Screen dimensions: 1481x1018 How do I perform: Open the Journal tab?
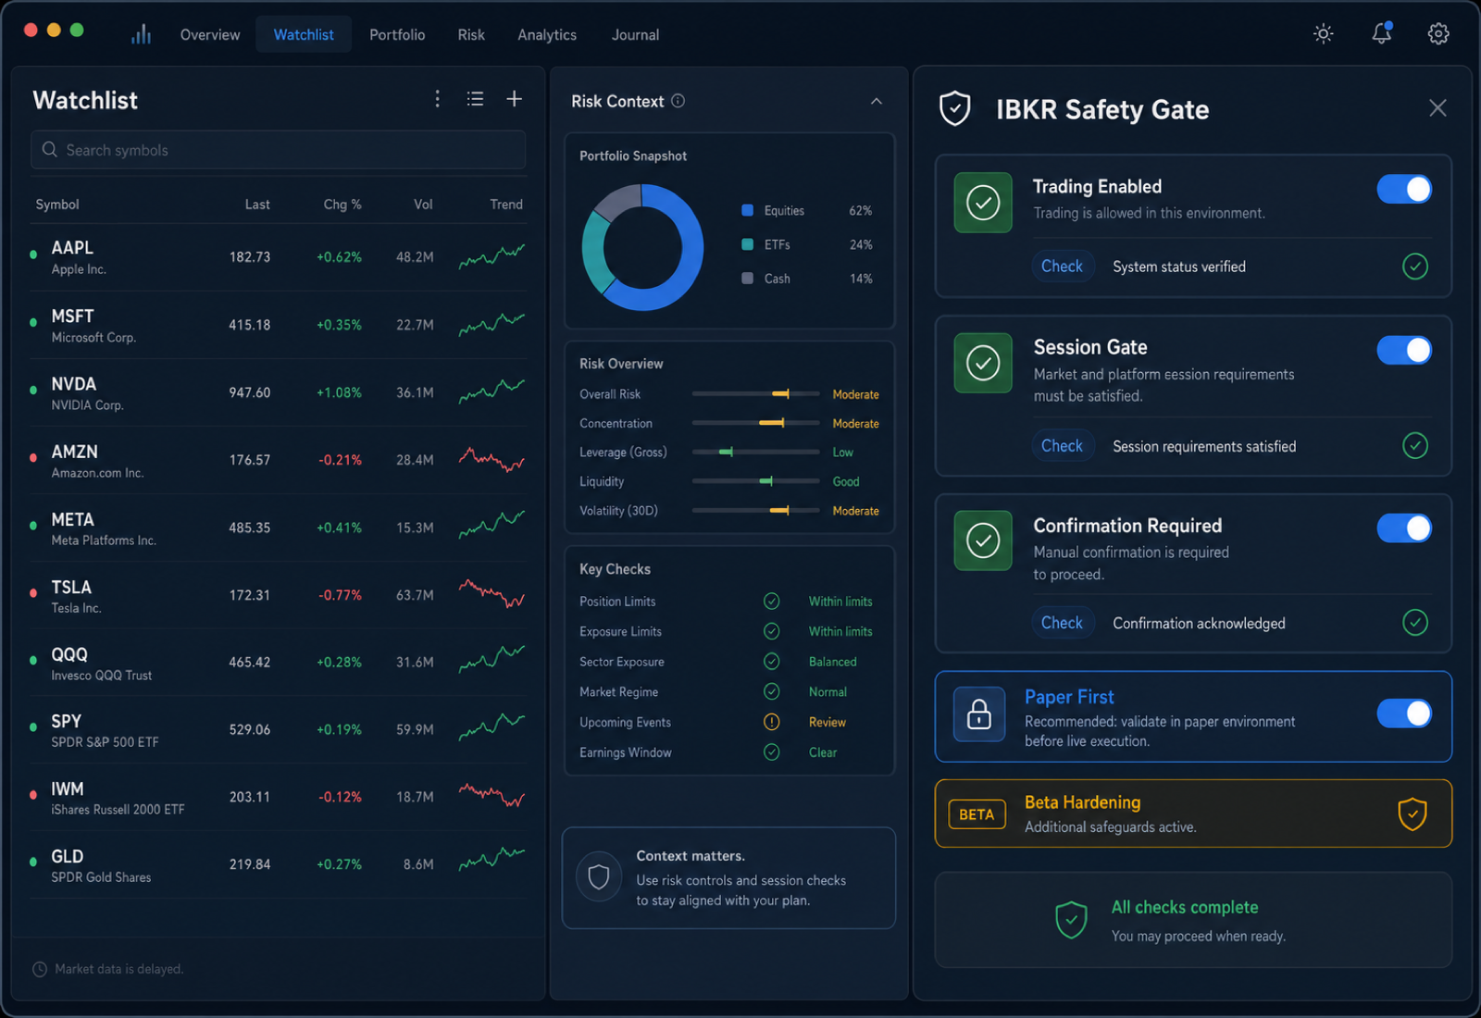[x=635, y=35]
